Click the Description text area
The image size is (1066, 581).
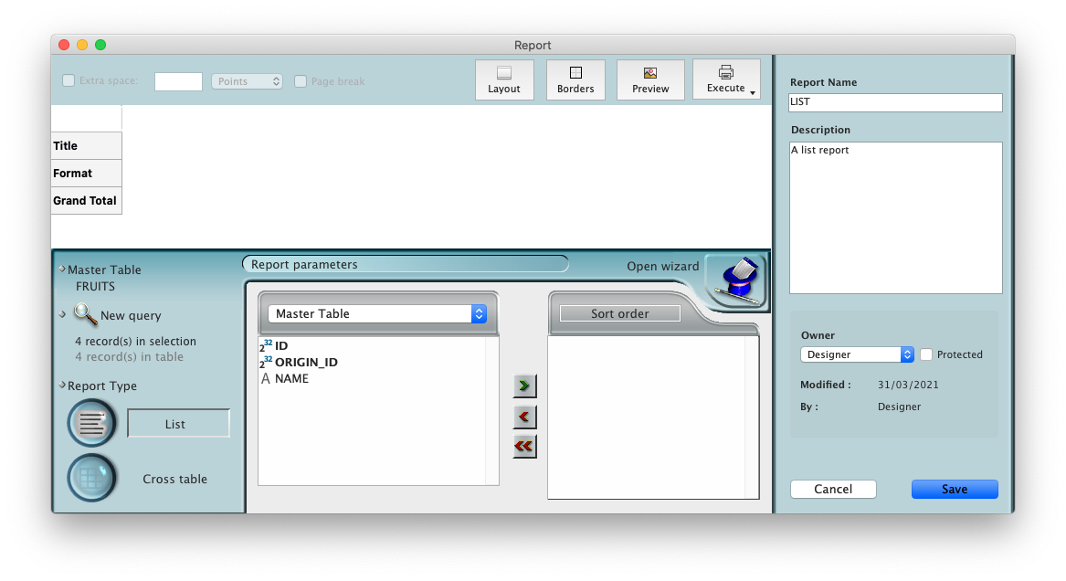click(x=895, y=217)
